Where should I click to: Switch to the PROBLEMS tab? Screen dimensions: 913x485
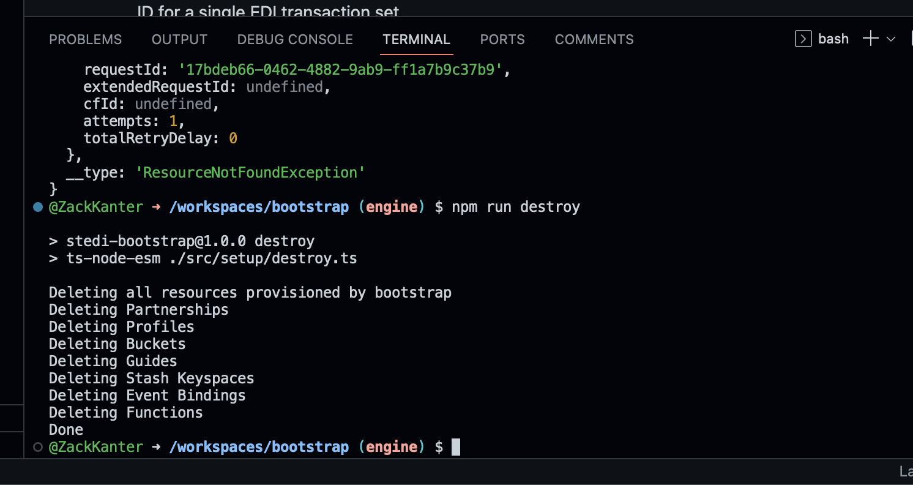click(85, 39)
